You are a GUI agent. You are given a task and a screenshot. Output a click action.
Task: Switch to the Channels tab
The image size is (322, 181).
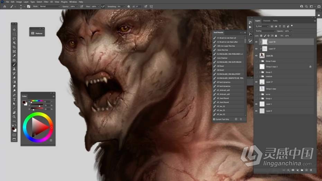(x=267, y=21)
